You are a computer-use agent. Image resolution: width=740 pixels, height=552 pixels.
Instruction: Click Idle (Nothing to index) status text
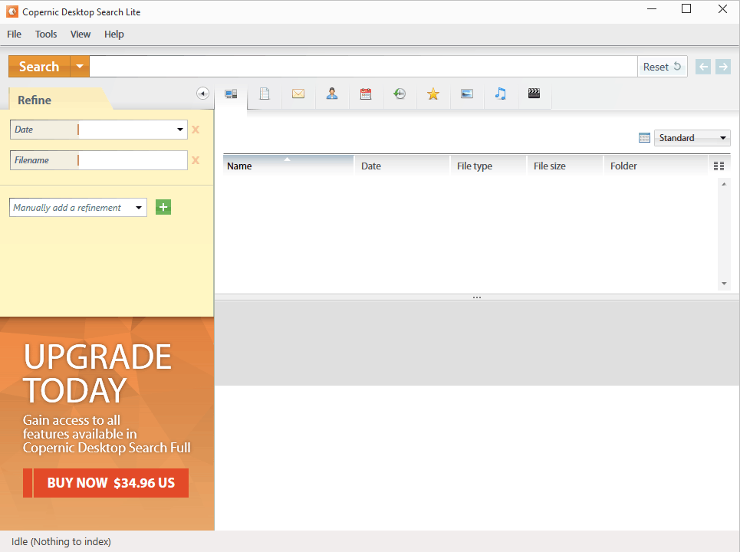tap(61, 541)
